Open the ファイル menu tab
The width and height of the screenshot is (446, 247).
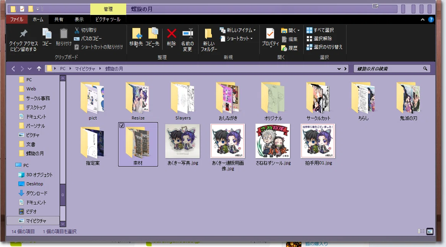[x=17, y=20]
